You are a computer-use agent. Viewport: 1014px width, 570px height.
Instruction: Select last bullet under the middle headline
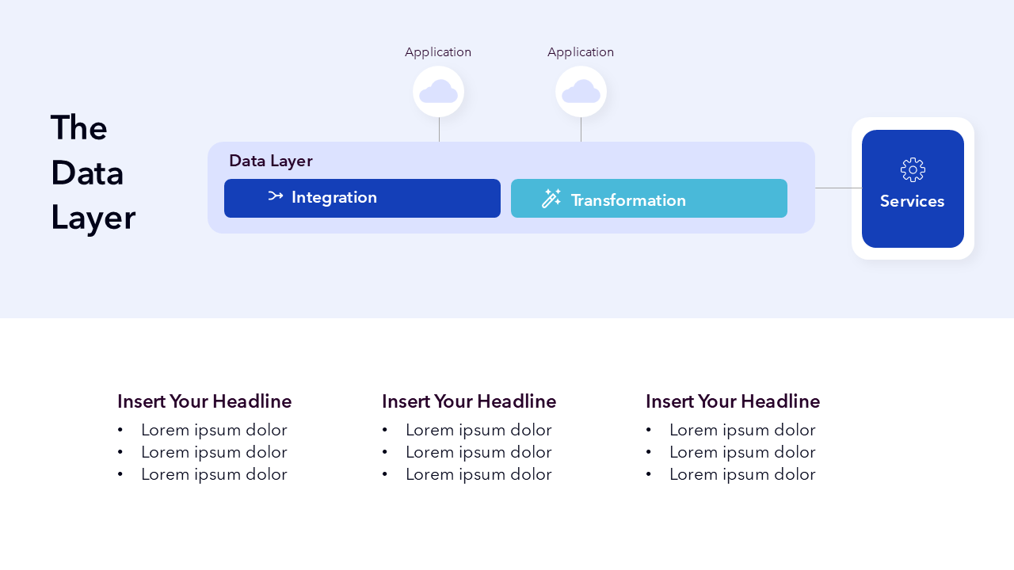(x=478, y=474)
